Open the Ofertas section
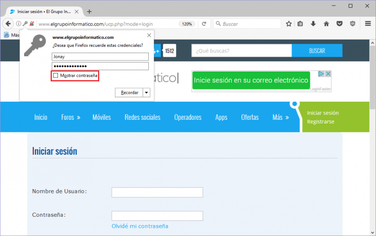This screenshot has height=236, width=376. pos(250,117)
